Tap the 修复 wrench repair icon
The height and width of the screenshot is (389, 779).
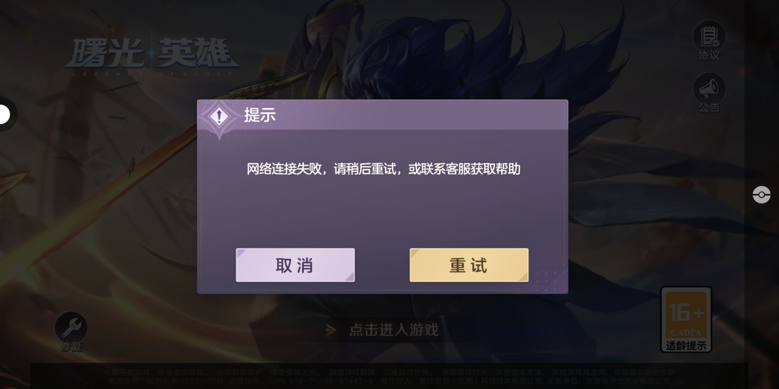[71, 327]
